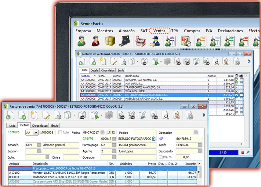Toggle the Auto checkbox
261x187 pixels.
pos(60,132)
